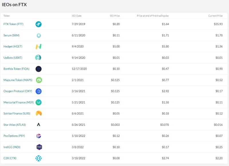Click the Hedget H logo icon
The width and height of the screenshot is (229, 166).
(x=39, y=47)
